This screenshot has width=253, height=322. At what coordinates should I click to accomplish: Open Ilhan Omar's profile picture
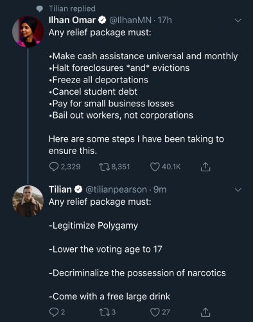click(28, 32)
